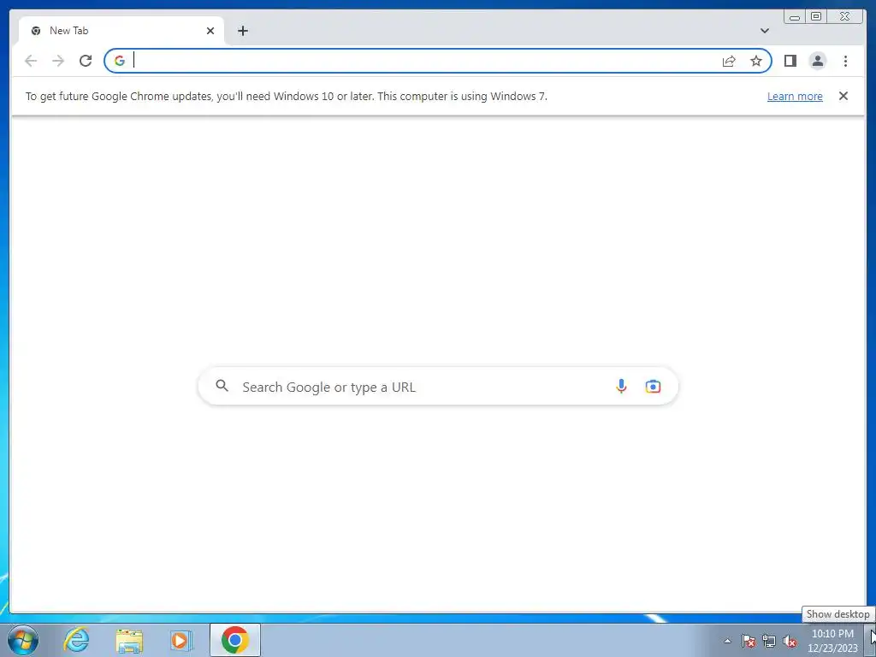This screenshot has height=657, width=876.
Task: Go forward using the forward arrow
Action: click(58, 61)
